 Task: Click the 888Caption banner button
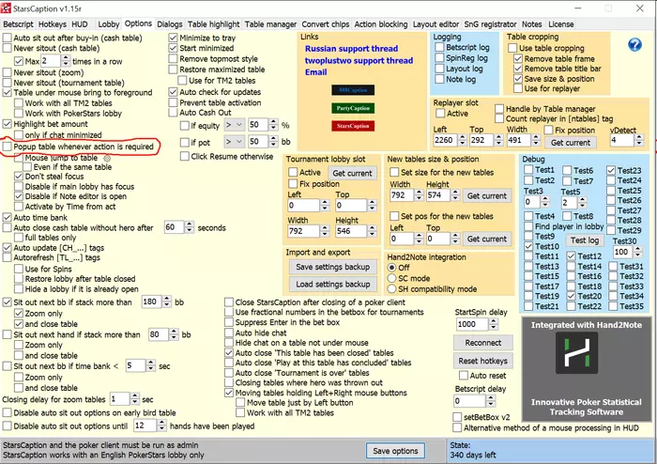[x=353, y=90]
